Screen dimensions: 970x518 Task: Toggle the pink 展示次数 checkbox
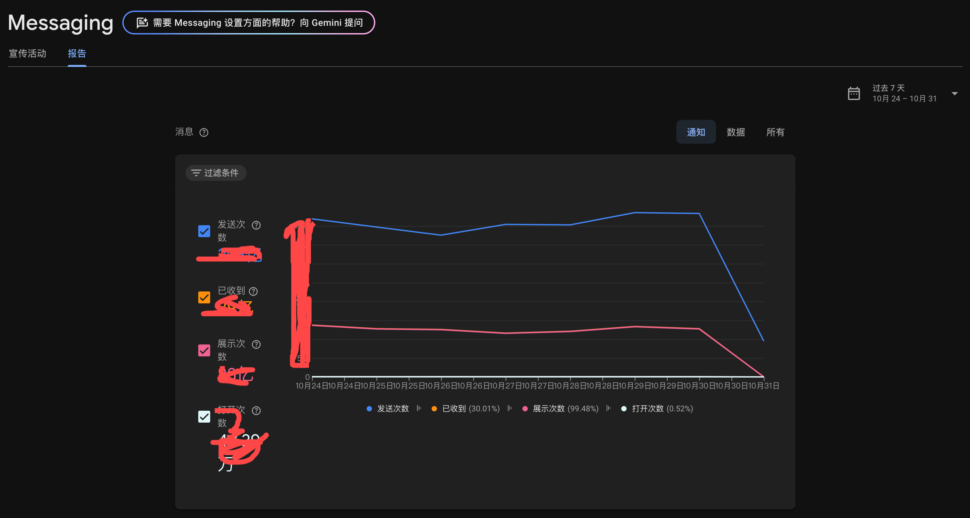pyautogui.click(x=204, y=350)
